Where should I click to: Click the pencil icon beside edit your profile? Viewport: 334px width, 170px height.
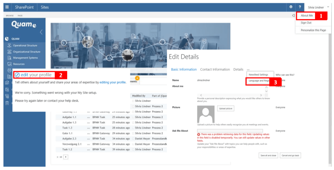[17, 75]
